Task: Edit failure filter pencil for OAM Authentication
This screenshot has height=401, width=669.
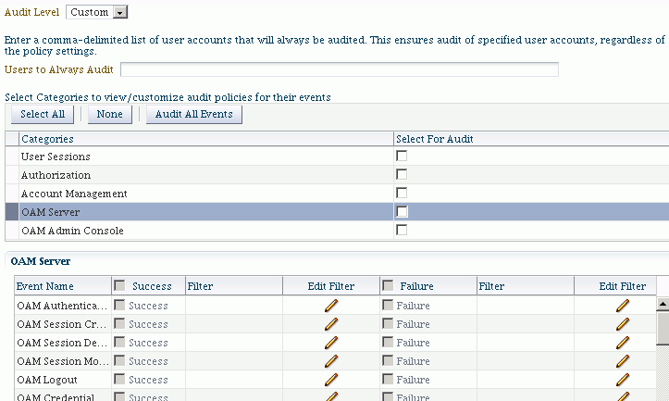Action: (623, 306)
